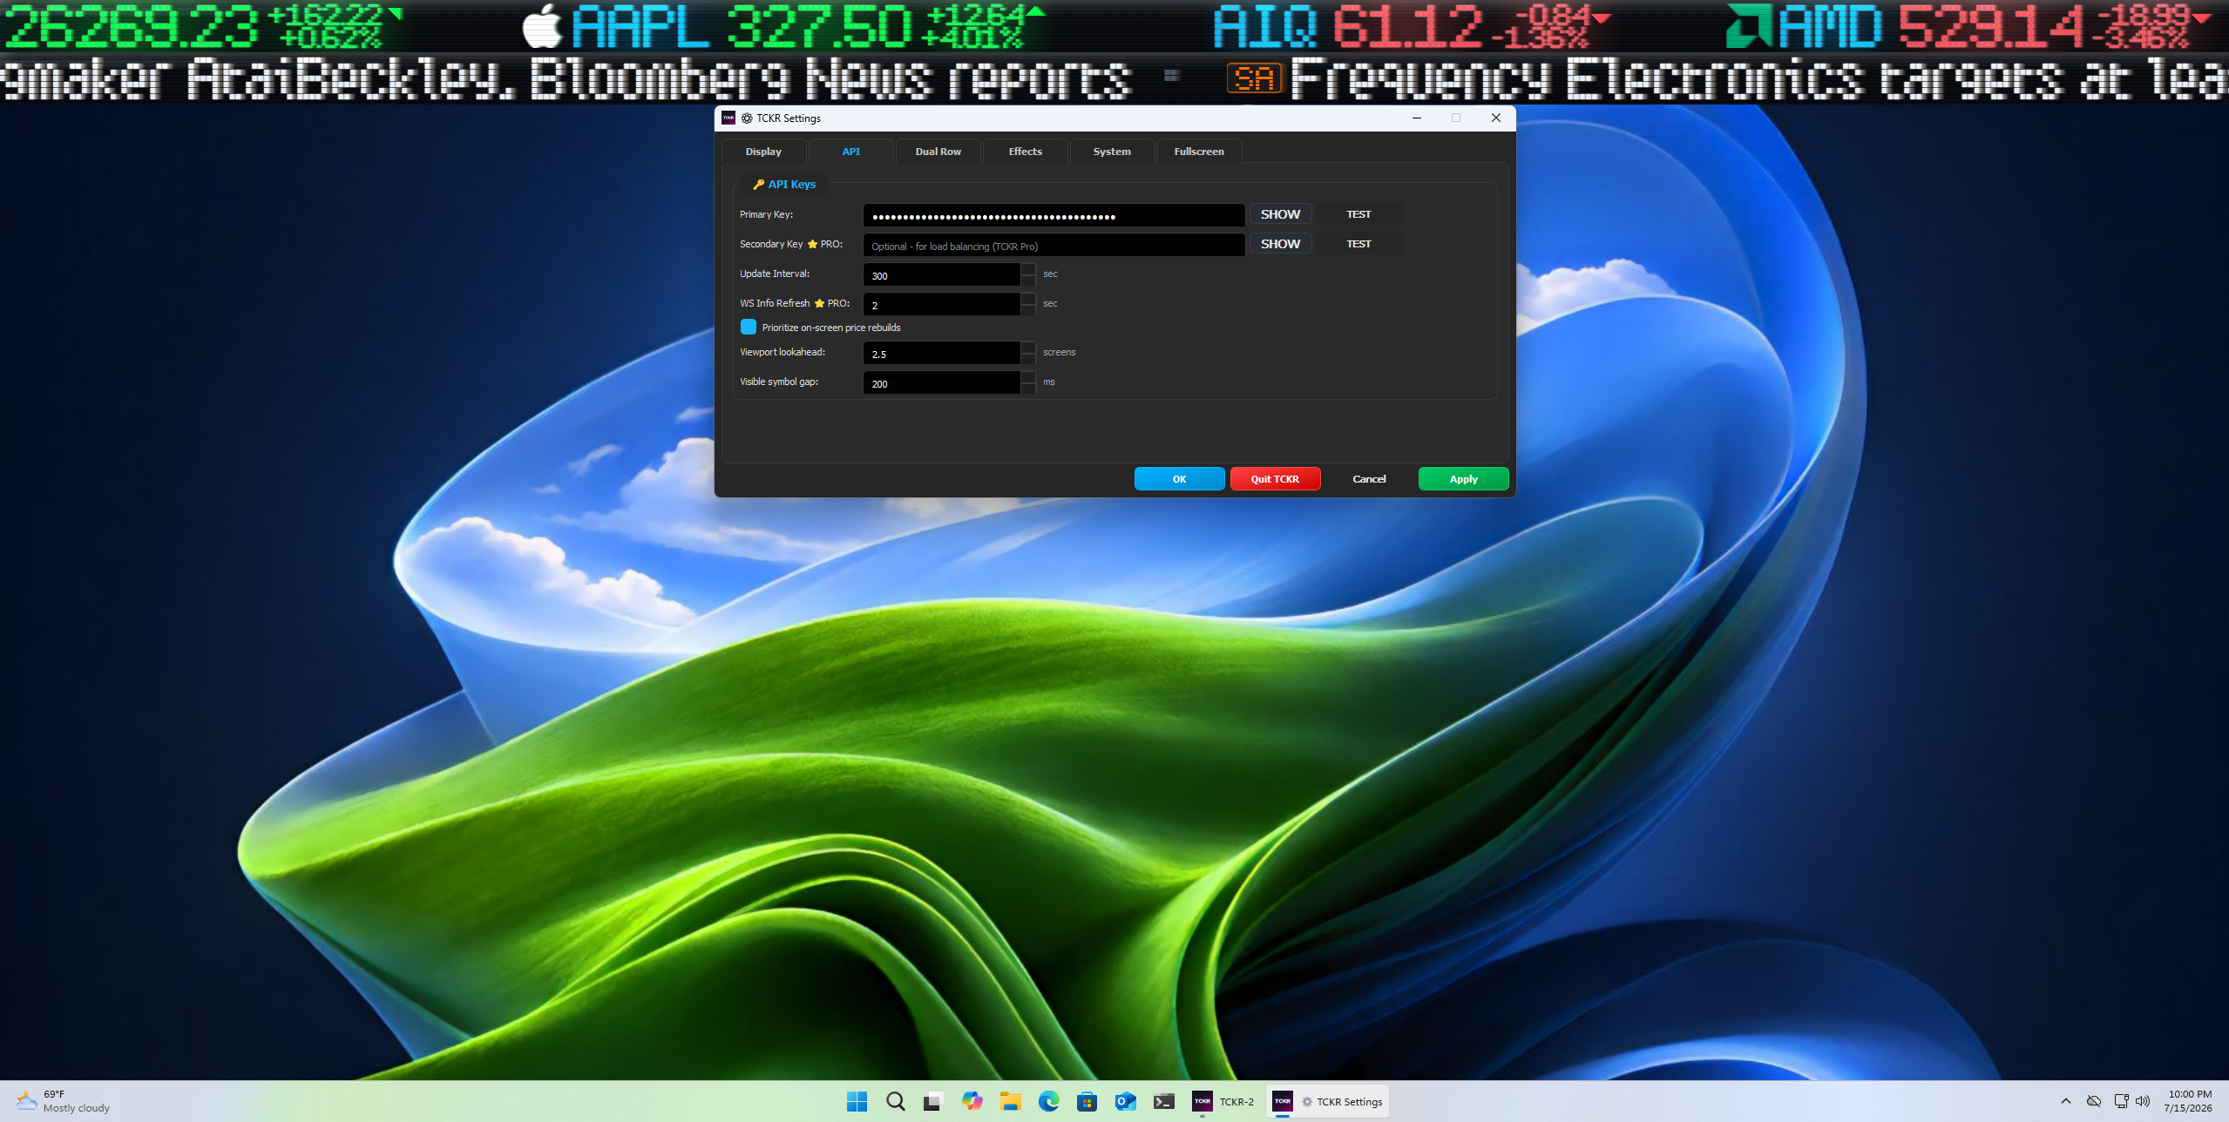The height and width of the screenshot is (1122, 2229).
Task: Decrease Visible symbol gap with down arrow
Action: click(1028, 389)
